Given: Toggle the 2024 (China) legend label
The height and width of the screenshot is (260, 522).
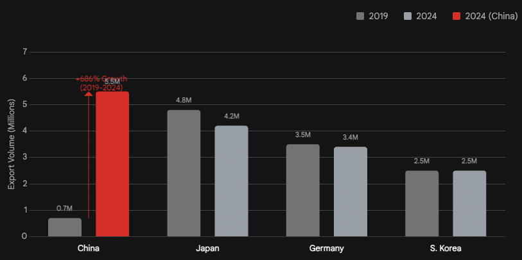Looking at the screenshot, I should tap(491, 16).
